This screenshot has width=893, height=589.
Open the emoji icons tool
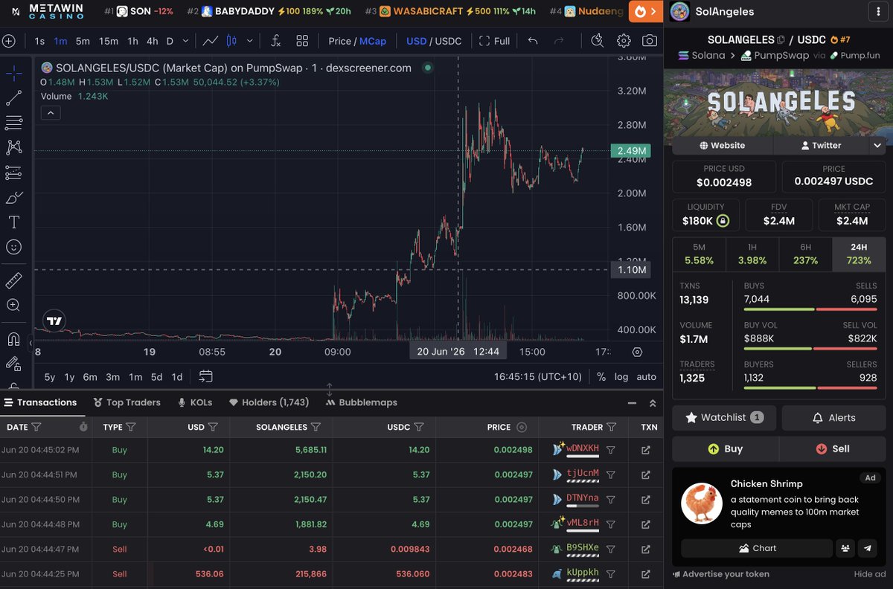coord(13,247)
